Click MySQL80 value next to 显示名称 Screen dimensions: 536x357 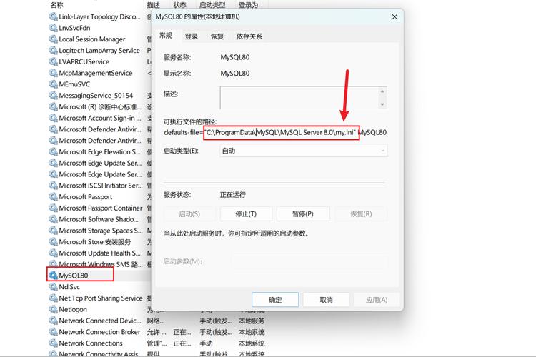(235, 73)
